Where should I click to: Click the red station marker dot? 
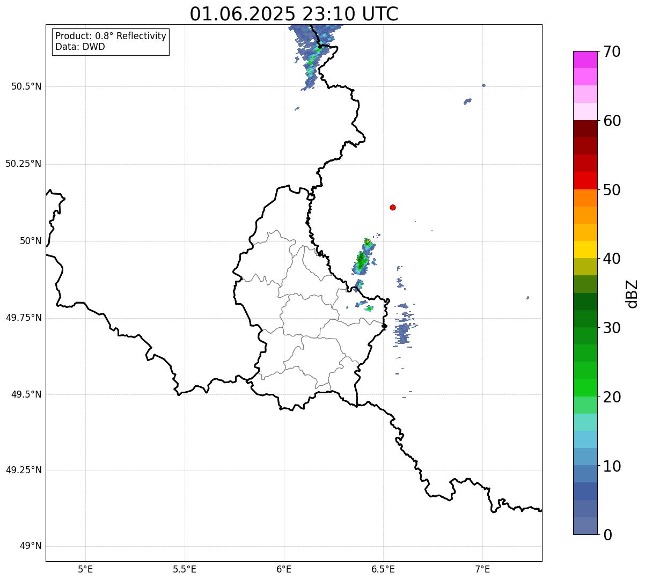point(393,207)
